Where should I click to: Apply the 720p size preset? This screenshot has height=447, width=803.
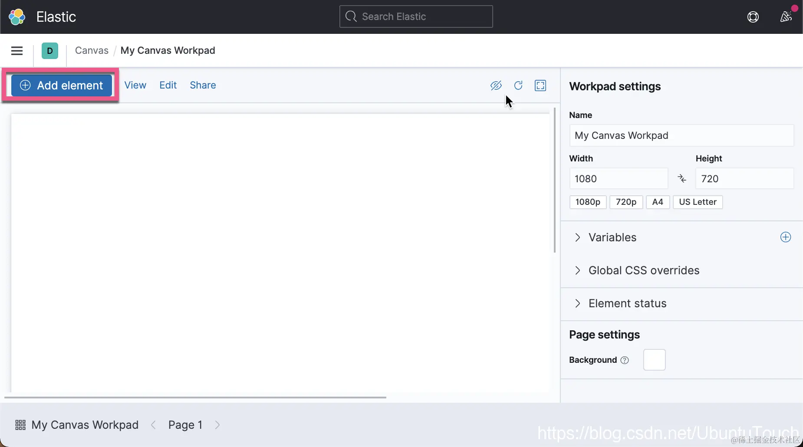point(626,202)
